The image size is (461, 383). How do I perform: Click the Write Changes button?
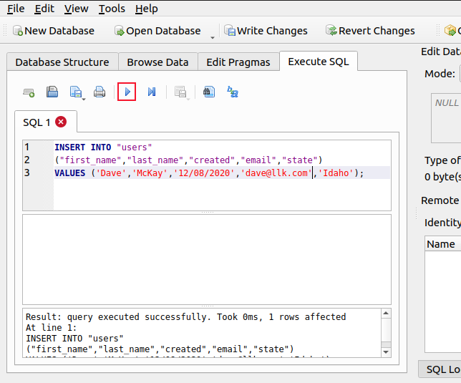point(265,31)
